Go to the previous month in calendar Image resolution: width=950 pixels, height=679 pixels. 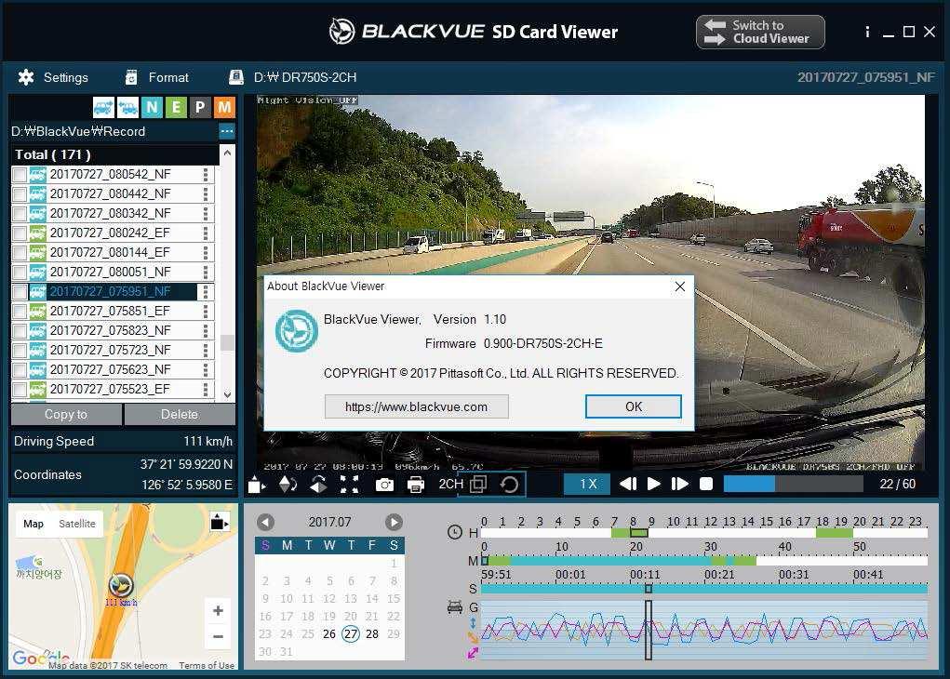(265, 522)
